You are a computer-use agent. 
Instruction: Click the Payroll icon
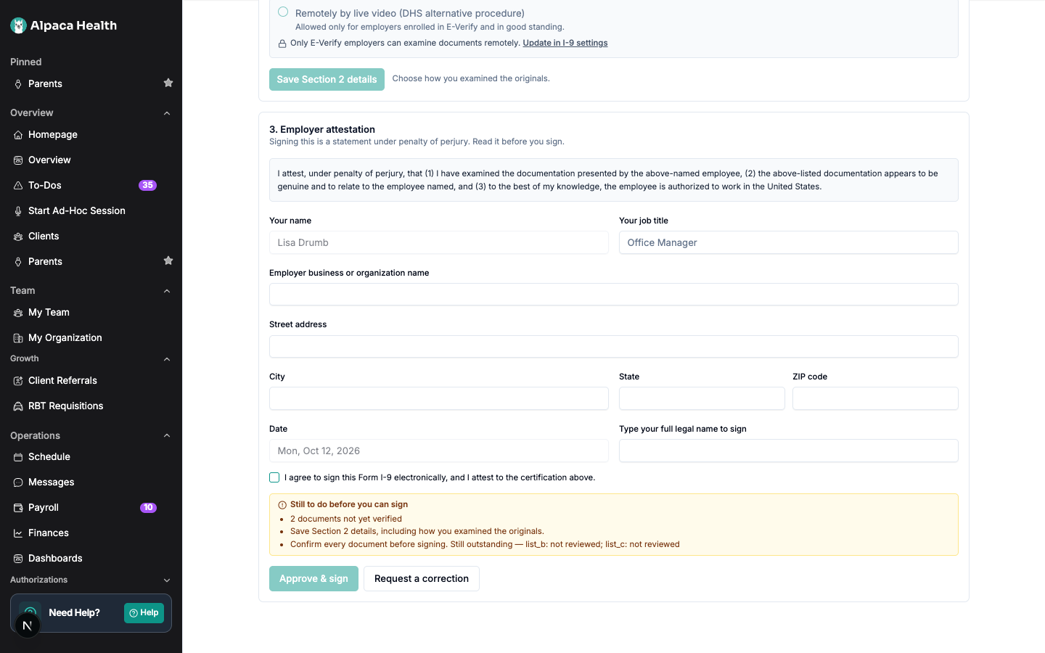point(18,508)
